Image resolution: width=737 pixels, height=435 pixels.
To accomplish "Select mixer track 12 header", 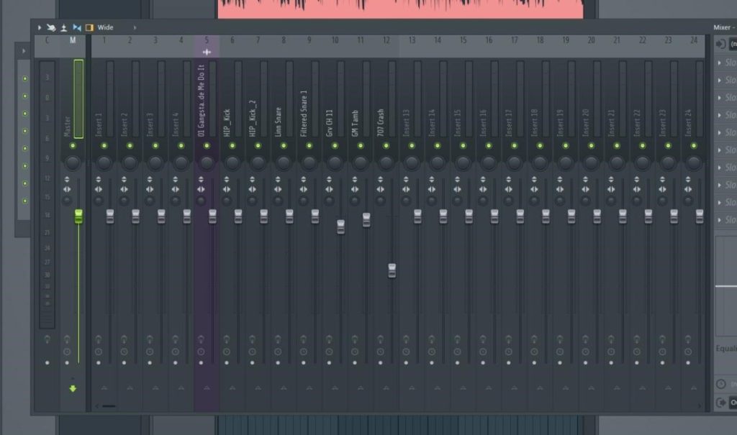I will (x=386, y=41).
